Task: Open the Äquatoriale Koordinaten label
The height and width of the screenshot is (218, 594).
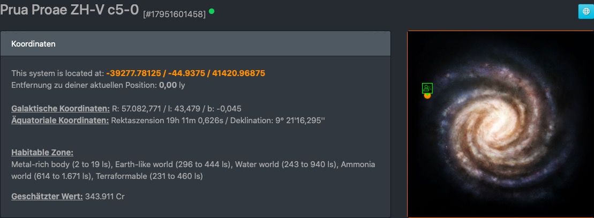Action: coord(60,120)
